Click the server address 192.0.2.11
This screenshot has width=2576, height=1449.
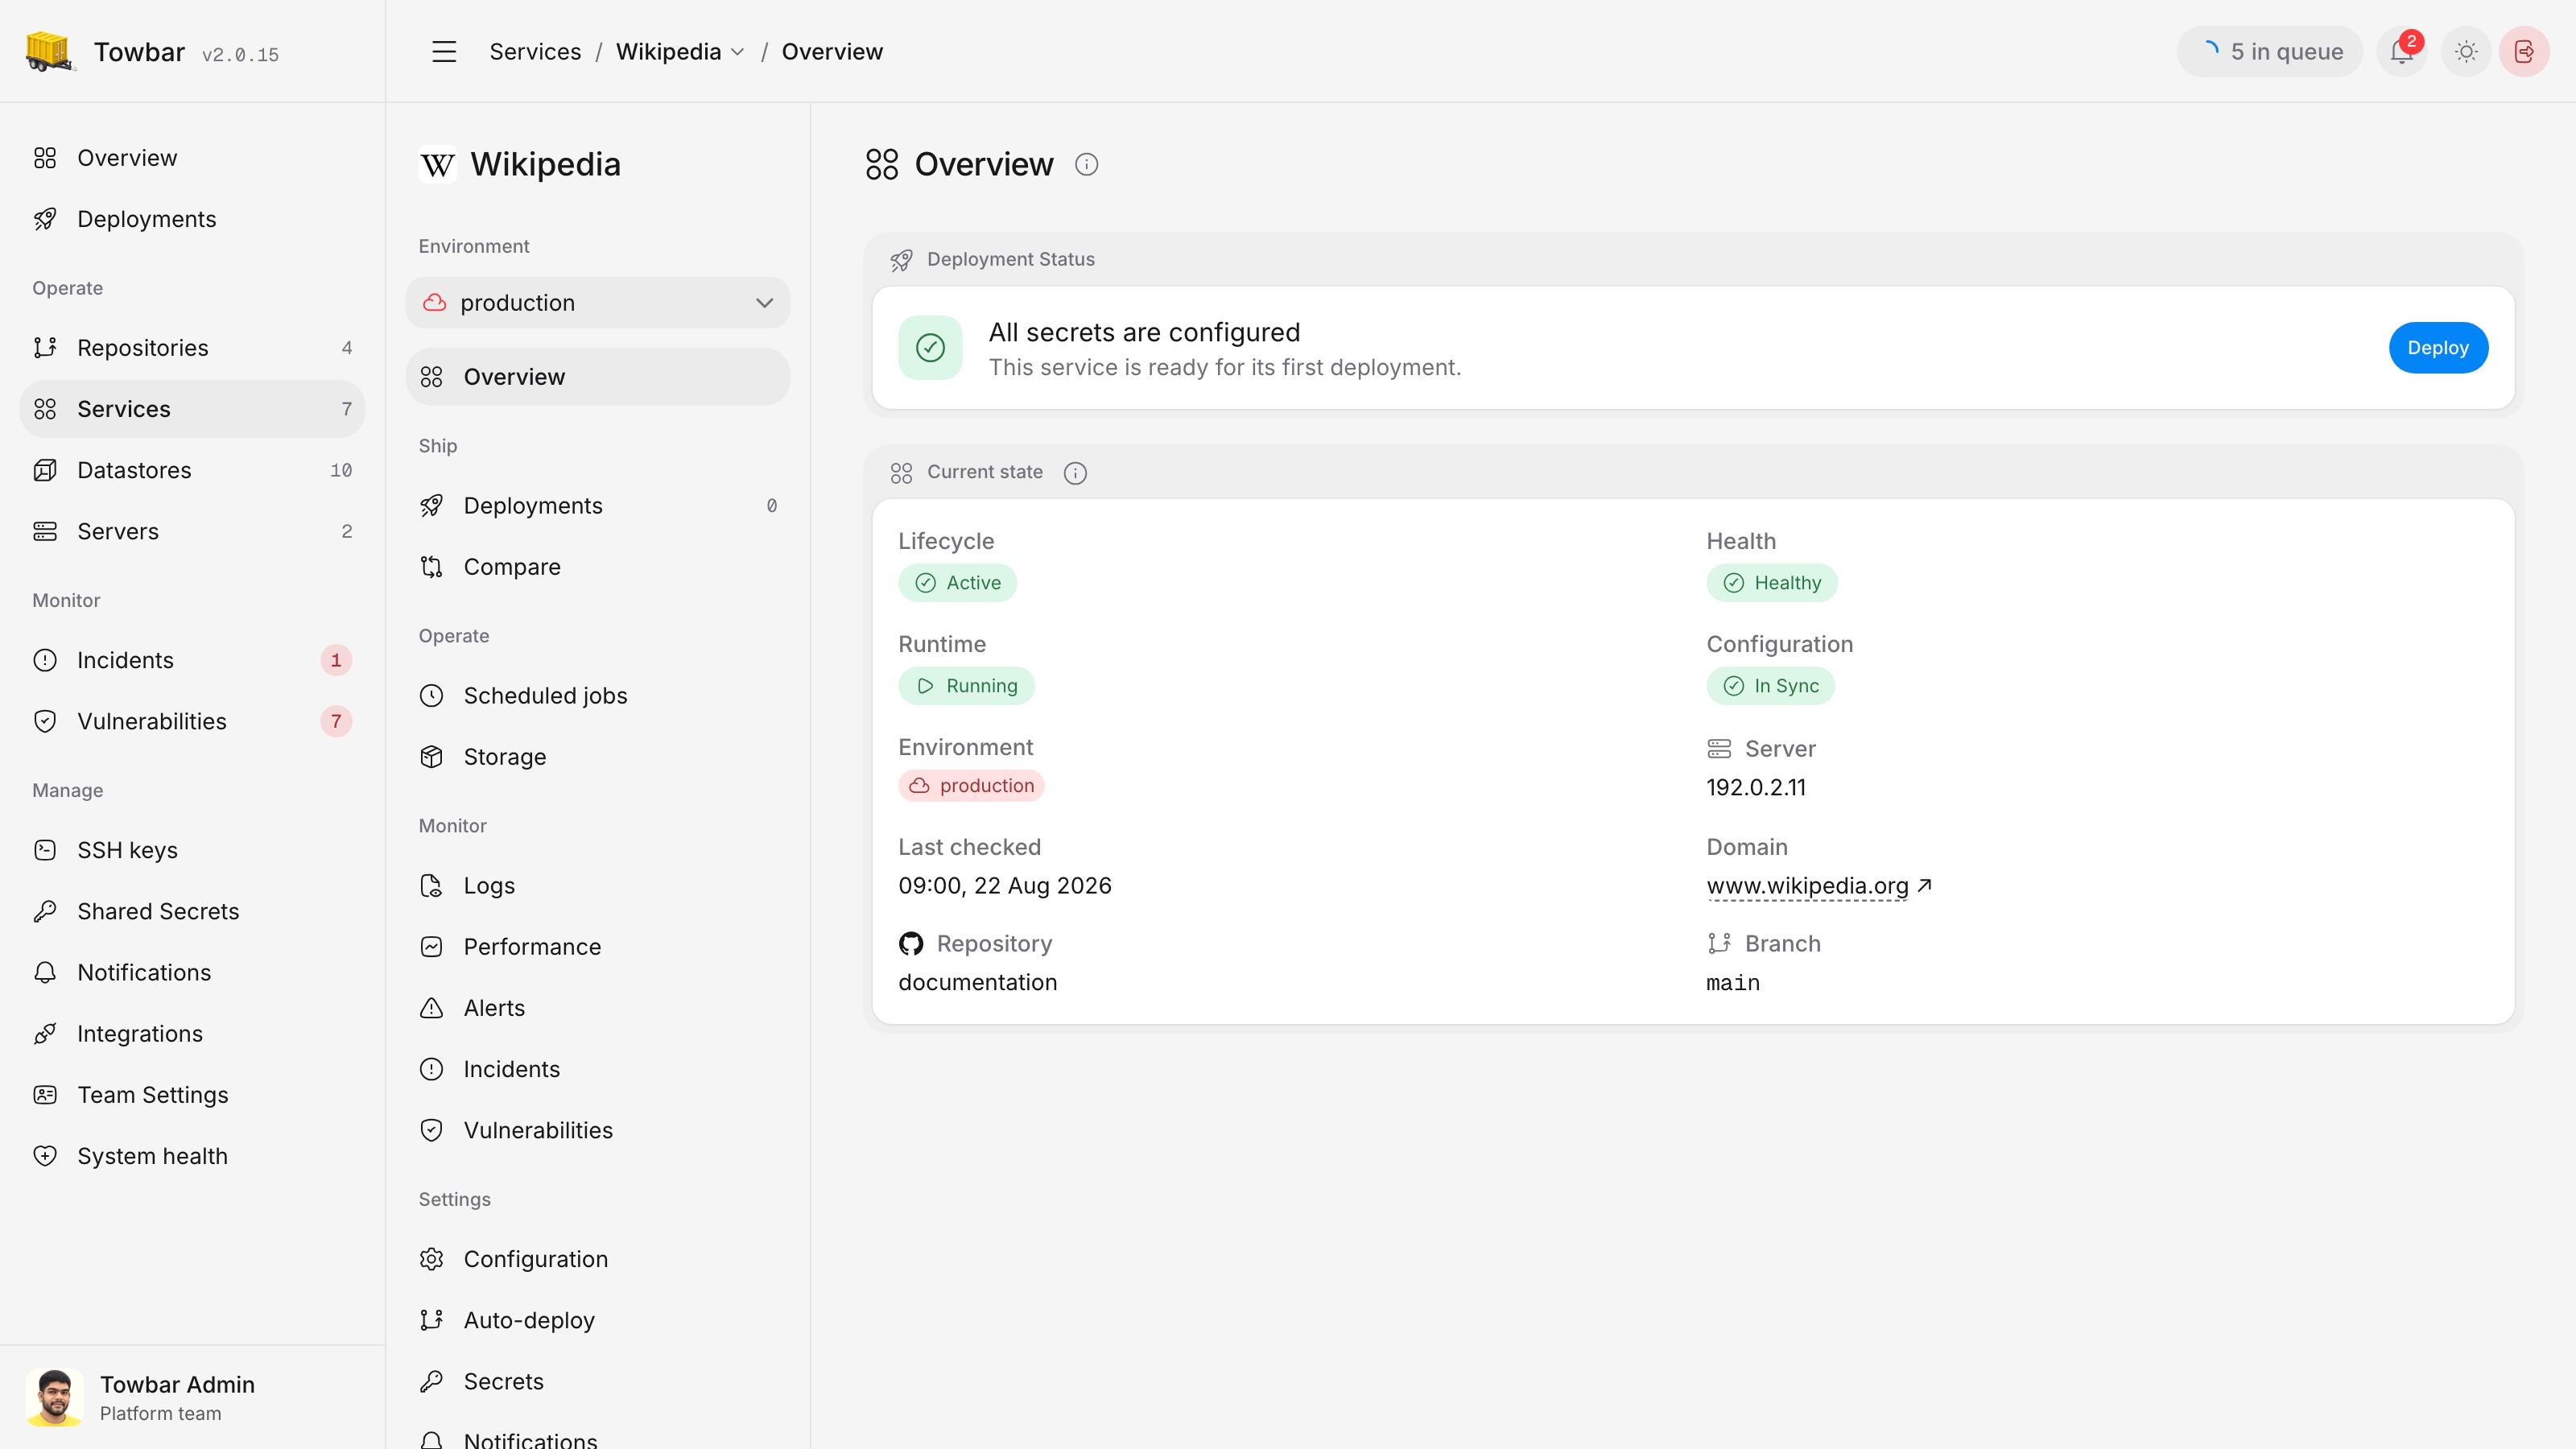[1756, 788]
